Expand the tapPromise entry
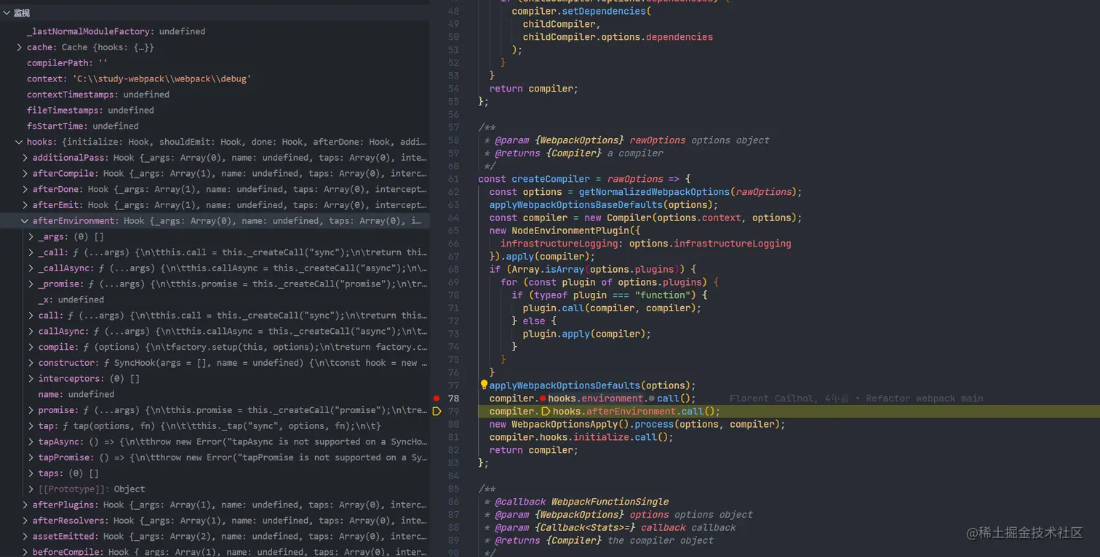1100x557 pixels. tap(31, 457)
